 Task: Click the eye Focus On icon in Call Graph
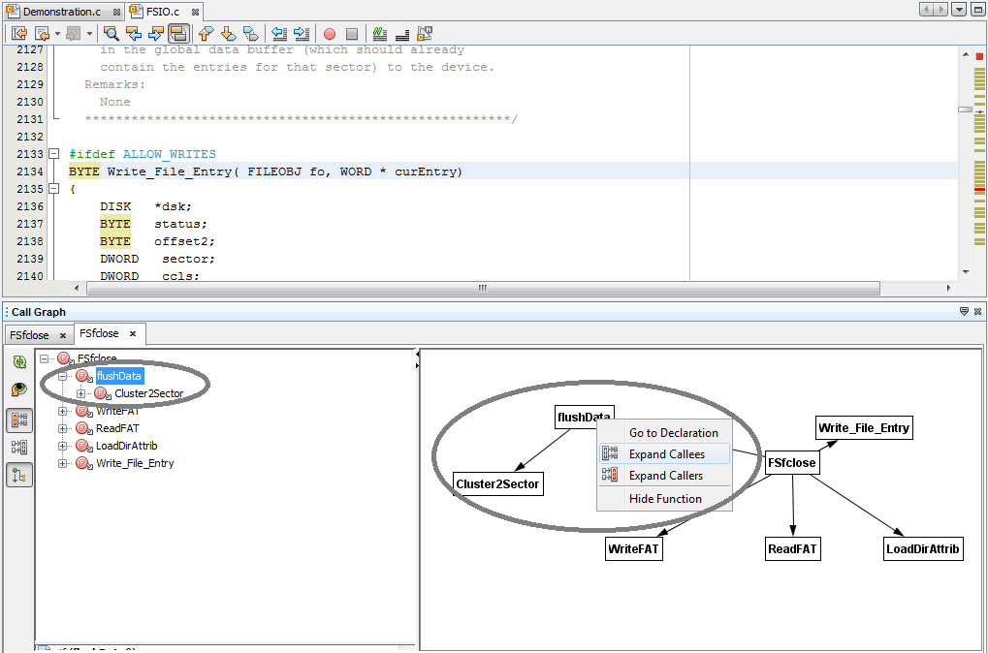point(19,389)
